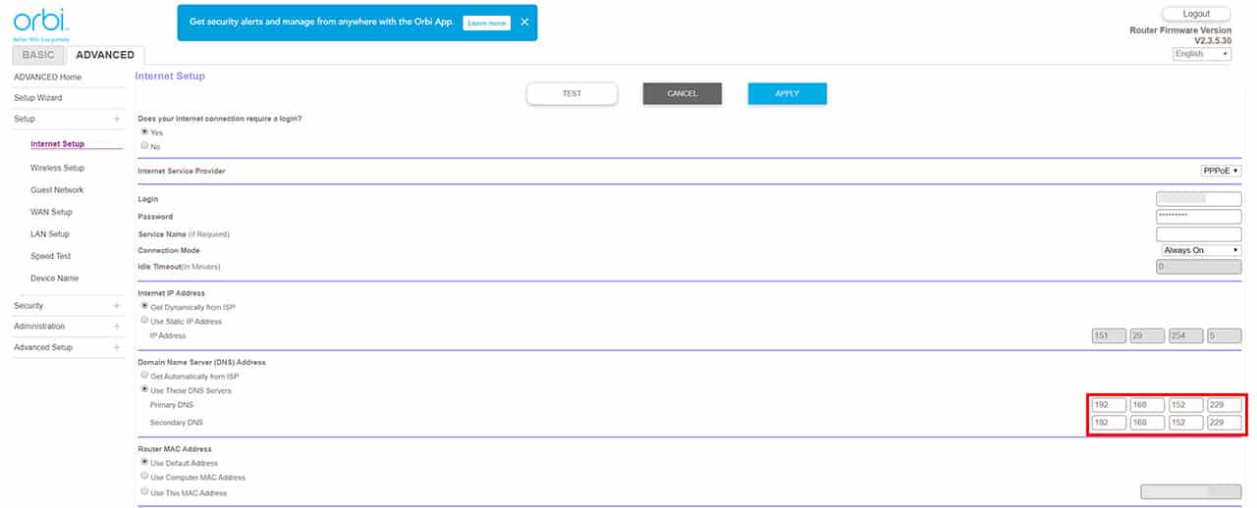This screenshot has height=508, width=1257.
Task: Select Use Computer MAC Address
Action: (145, 478)
